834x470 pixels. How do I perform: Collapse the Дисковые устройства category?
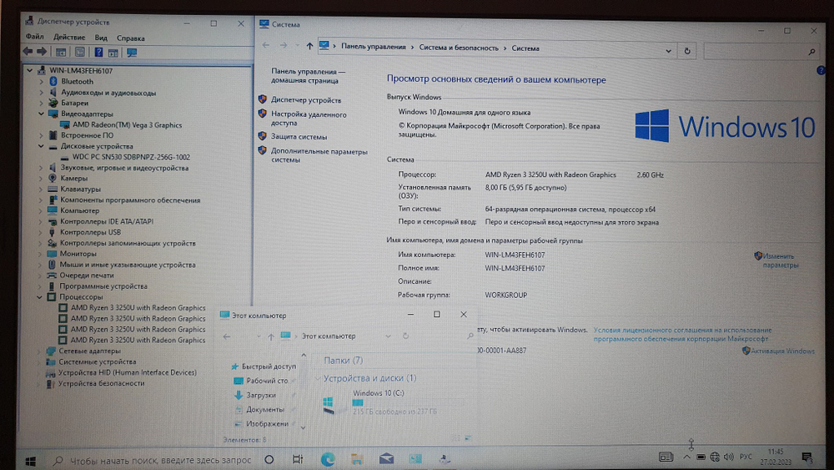(40, 146)
